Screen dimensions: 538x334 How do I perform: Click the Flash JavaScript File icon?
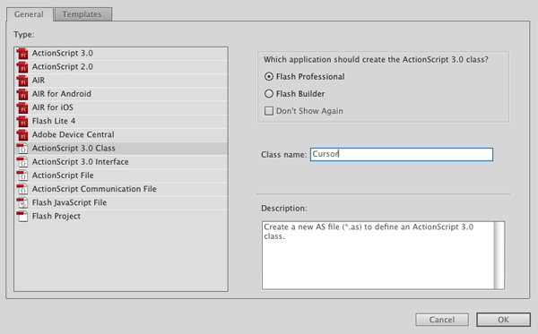pos(22,202)
